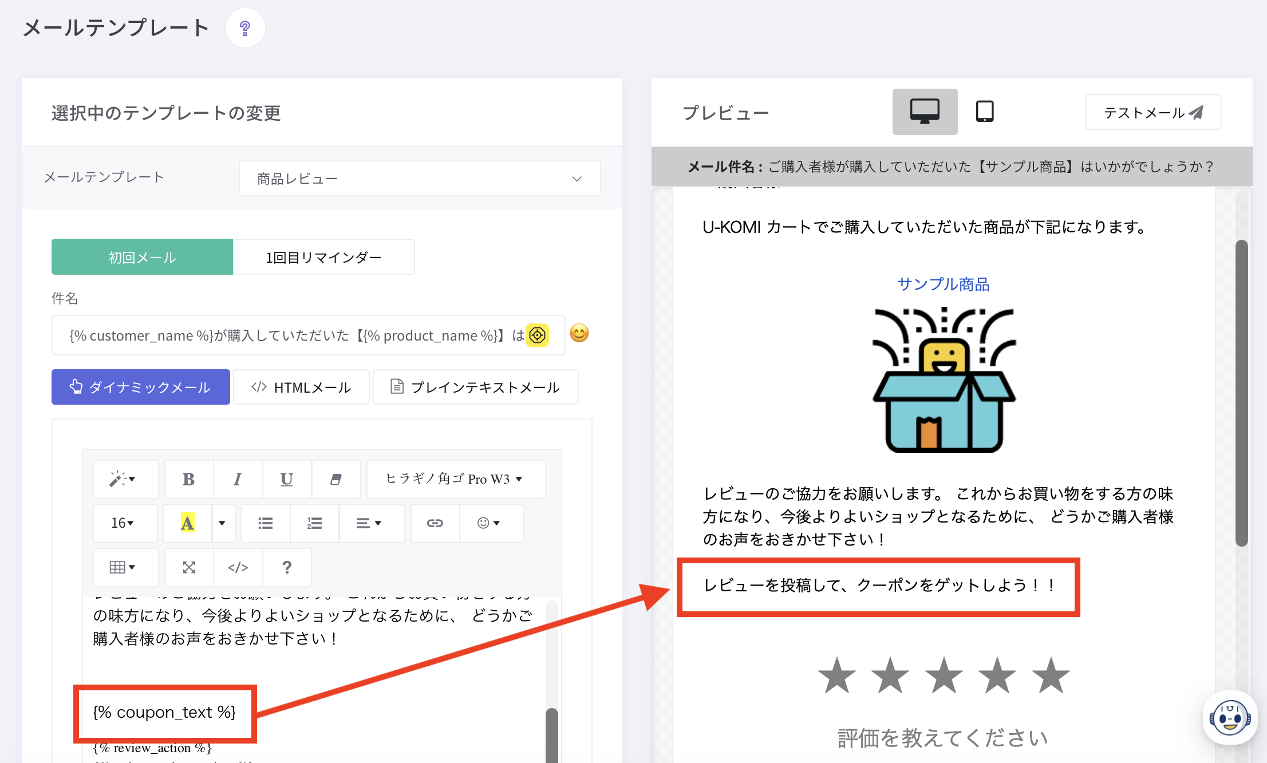Image resolution: width=1267 pixels, height=763 pixels.
Task: Expand the ヒラギノ角ゴ Pro W3 font dropdown
Action: [x=455, y=479]
